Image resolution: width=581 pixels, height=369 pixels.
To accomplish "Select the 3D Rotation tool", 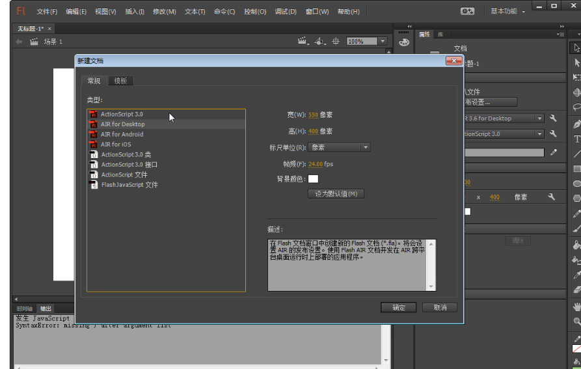I will coord(576,92).
